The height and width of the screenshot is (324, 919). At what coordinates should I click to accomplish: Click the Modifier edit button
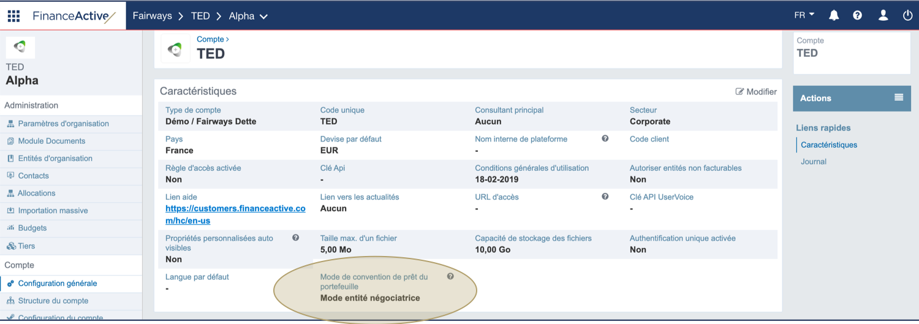(x=756, y=92)
